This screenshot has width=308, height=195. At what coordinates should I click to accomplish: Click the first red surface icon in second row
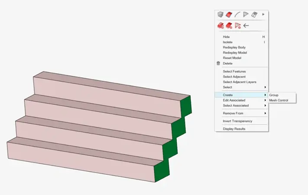(x=220, y=26)
